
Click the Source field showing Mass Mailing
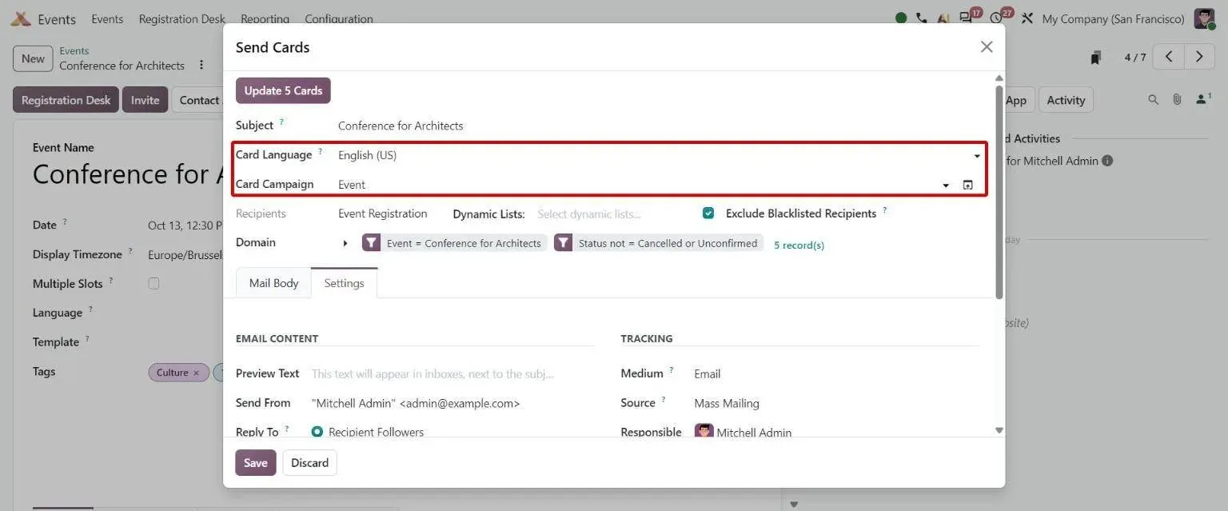(x=835, y=403)
